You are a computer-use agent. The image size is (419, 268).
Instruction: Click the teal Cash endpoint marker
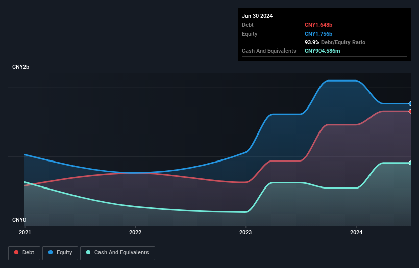click(x=410, y=163)
